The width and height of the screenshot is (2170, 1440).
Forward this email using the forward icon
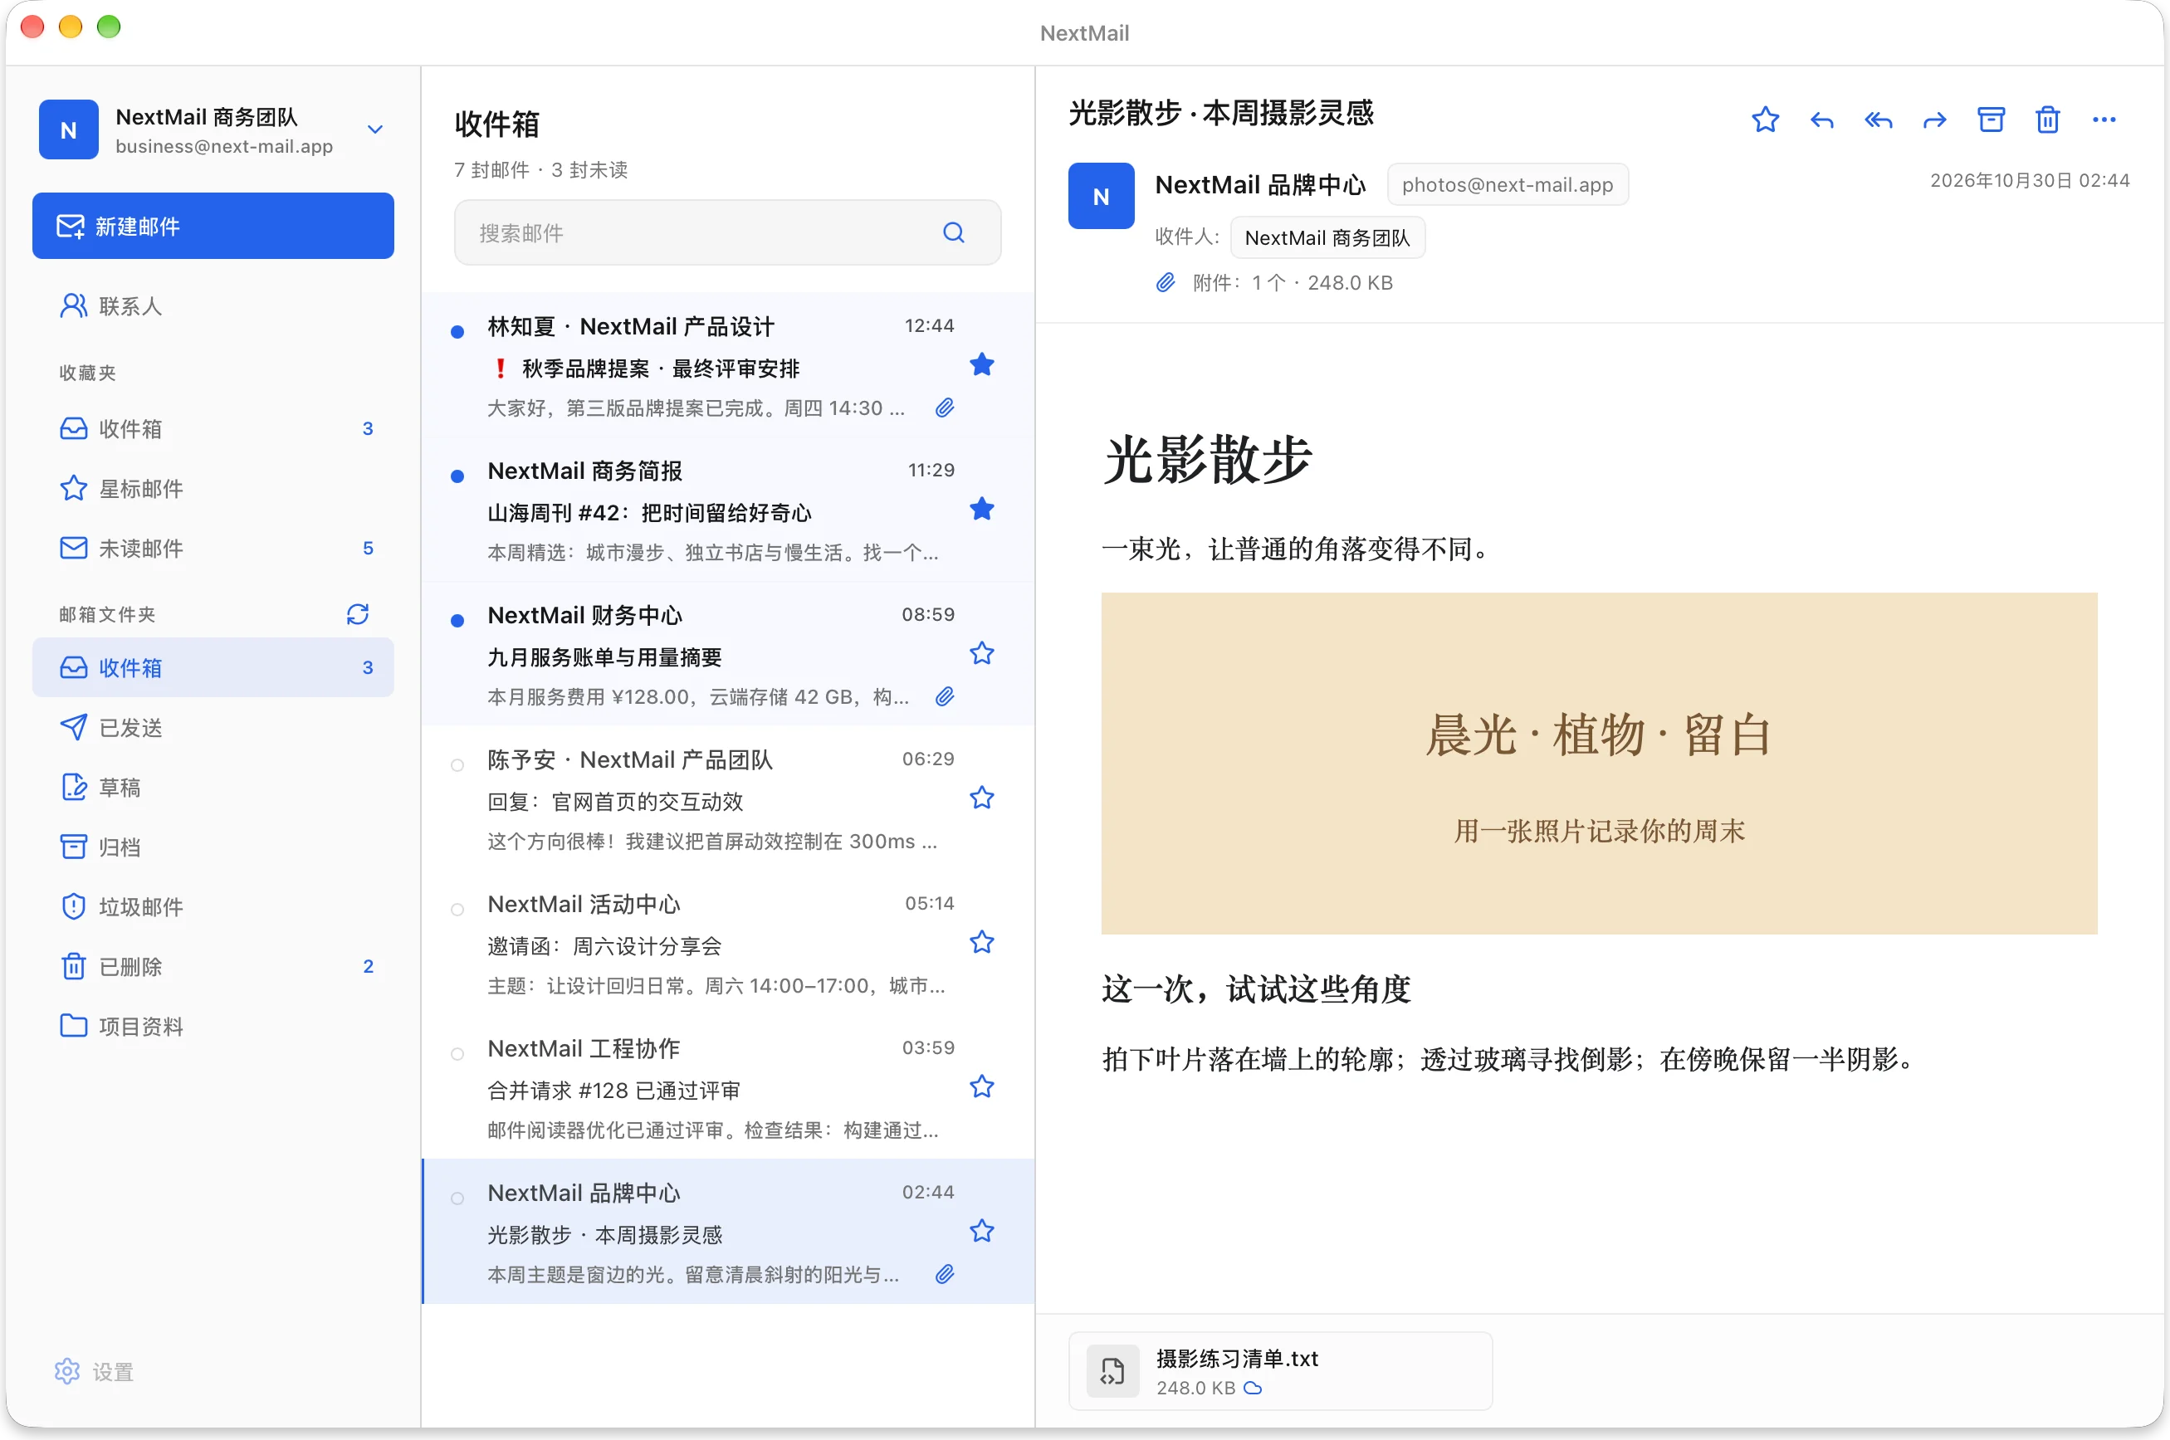coord(1934,120)
